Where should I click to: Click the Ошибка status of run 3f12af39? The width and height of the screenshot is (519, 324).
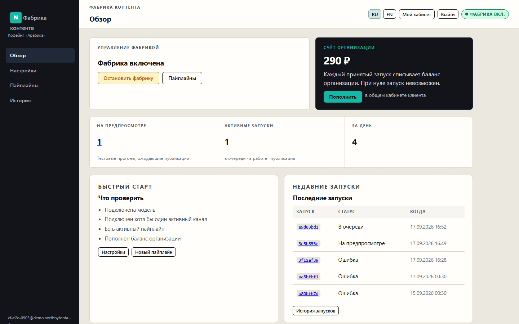(348, 260)
